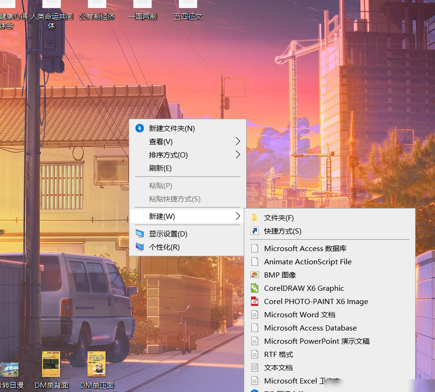Click the Microsoft Word 文档 page icon

click(255, 314)
